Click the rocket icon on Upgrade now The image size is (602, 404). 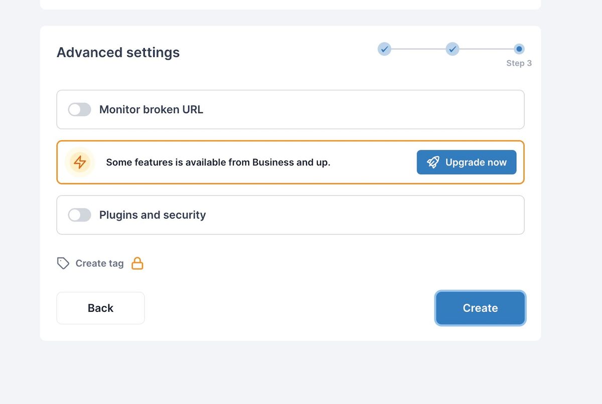(x=433, y=162)
